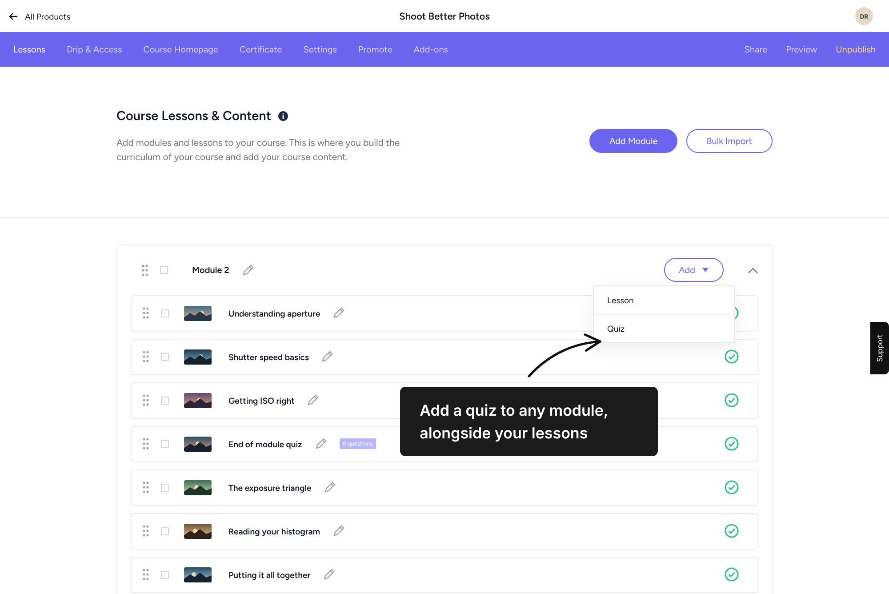Tick the End of module quiz checkbox

click(x=165, y=444)
